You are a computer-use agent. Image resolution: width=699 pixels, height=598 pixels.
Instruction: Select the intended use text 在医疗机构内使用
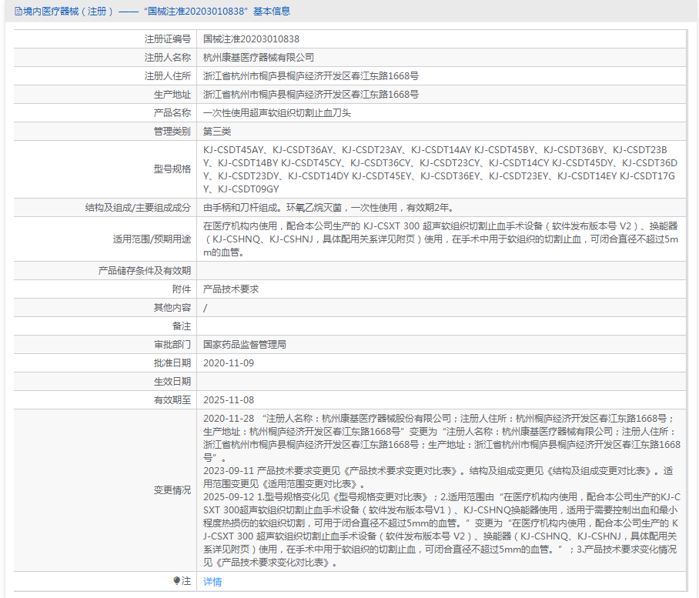click(x=240, y=226)
